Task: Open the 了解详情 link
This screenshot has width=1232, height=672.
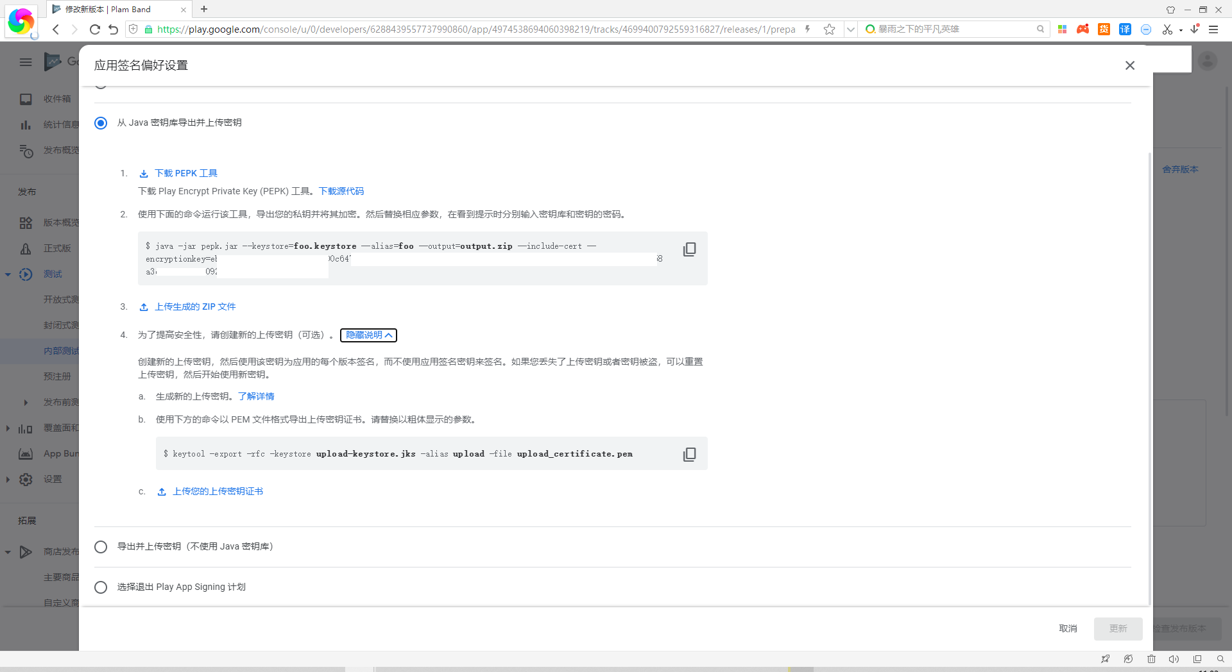Action: click(x=256, y=397)
